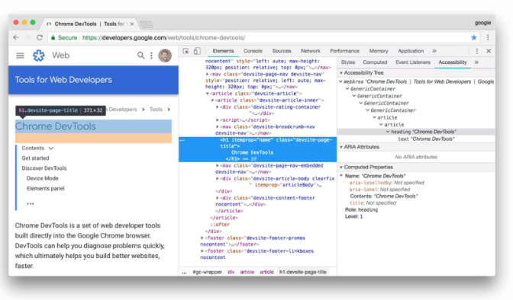Screen dimensions: 513x300
Task: Open the Performance panel tab
Action: click(344, 51)
